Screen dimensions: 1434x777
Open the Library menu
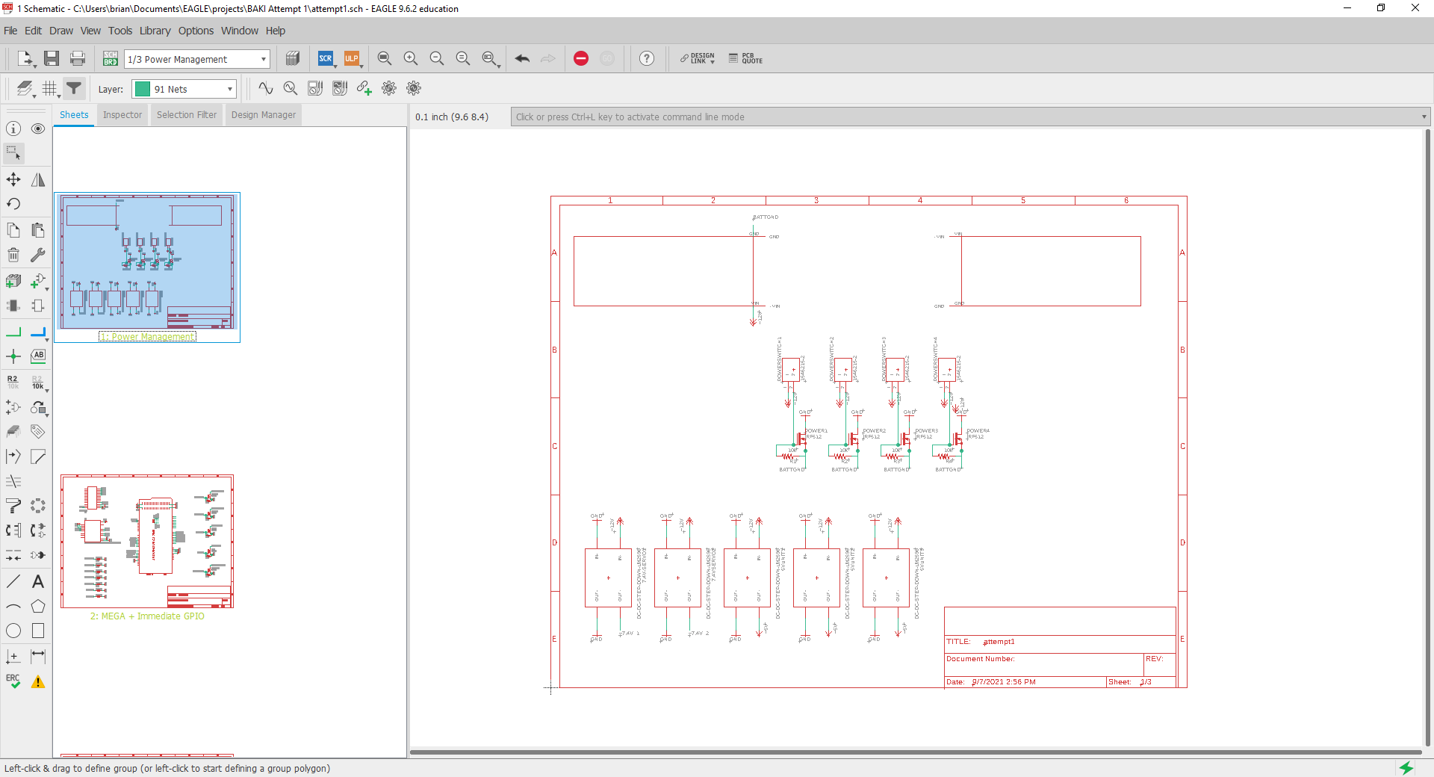(x=155, y=31)
